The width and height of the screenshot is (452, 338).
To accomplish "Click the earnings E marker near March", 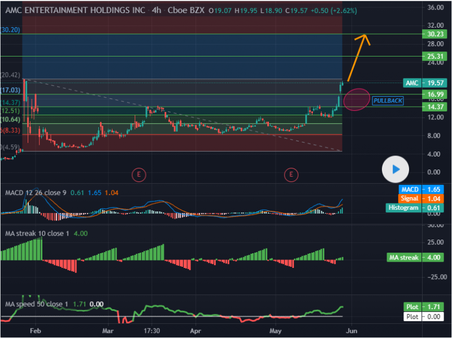I will click(x=139, y=175).
